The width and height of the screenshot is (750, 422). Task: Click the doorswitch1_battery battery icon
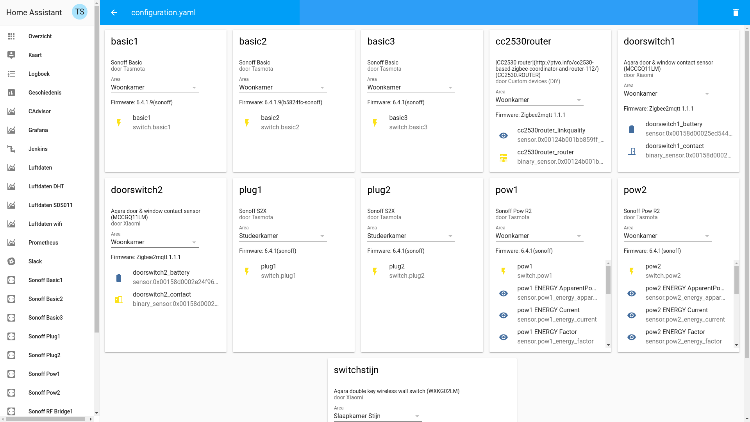click(x=631, y=129)
